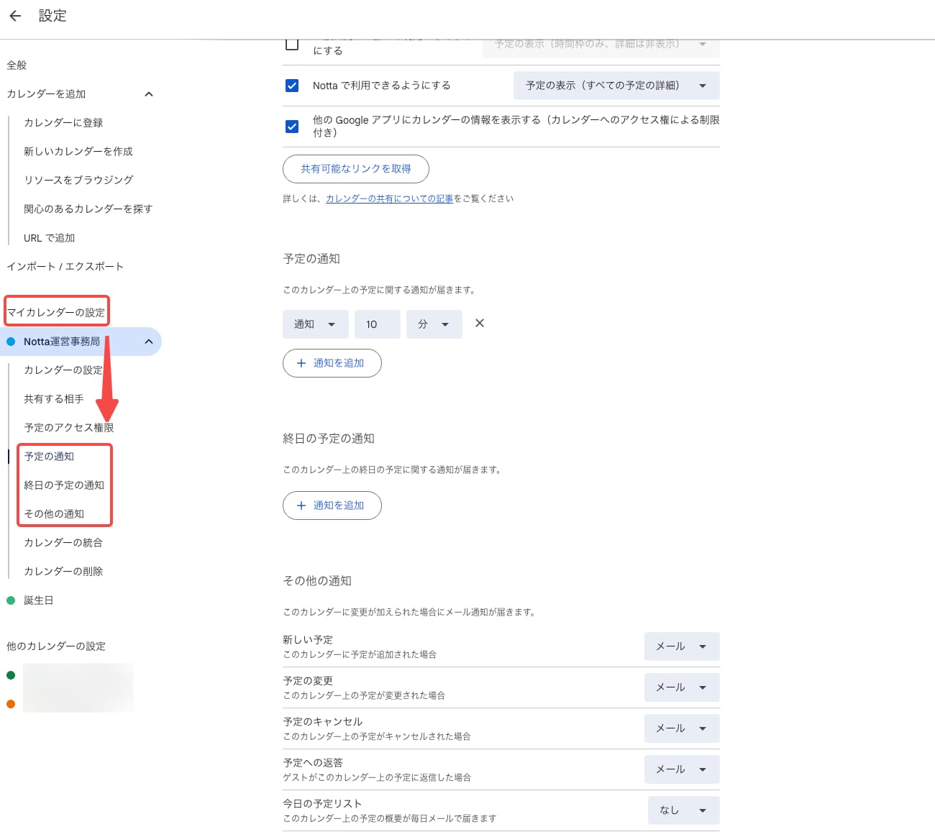Check the partially visible checkbox at the top
This screenshot has width=935, height=832.
point(292,45)
